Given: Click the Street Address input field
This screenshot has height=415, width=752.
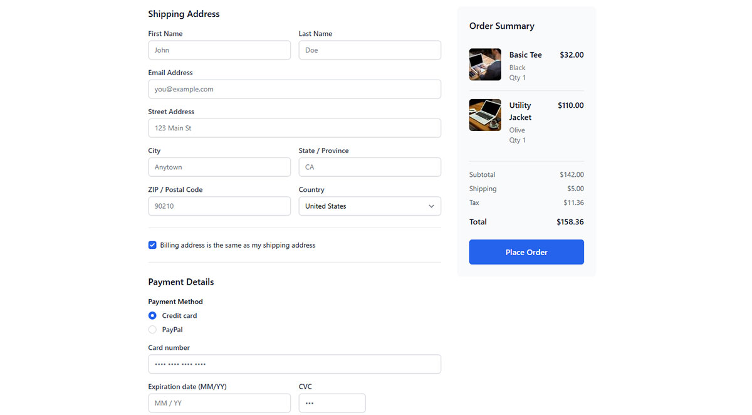Looking at the screenshot, I should (x=295, y=128).
